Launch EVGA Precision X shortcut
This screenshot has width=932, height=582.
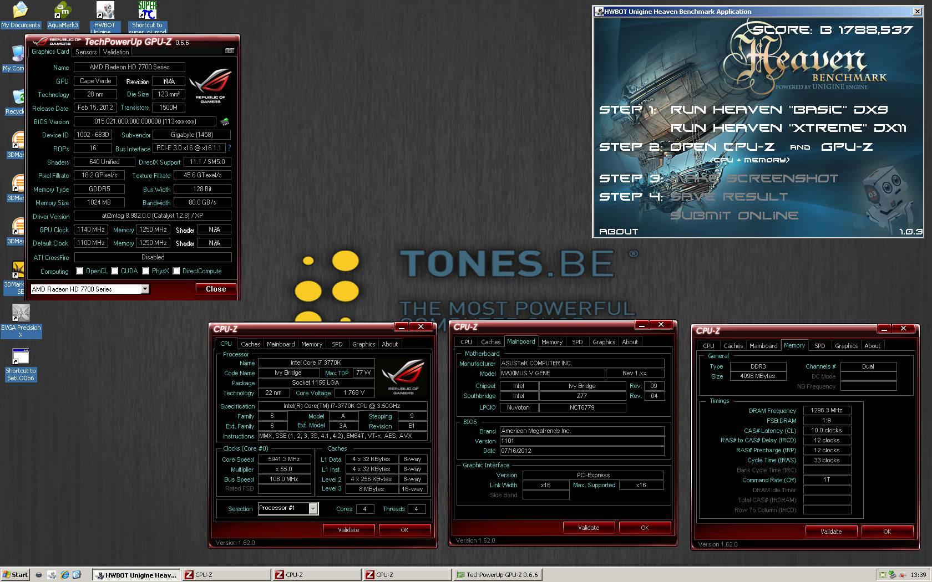[21, 321]
